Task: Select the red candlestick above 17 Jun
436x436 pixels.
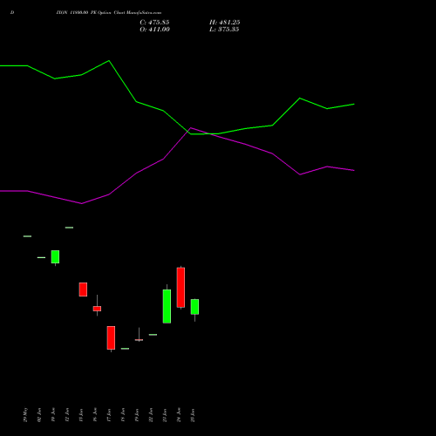Action: click(111, 337)
